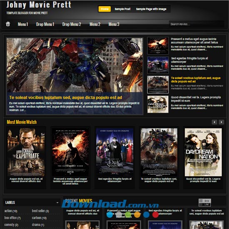Open the box office (7) label
Screen dimensions: 229x229
point(12,218)
